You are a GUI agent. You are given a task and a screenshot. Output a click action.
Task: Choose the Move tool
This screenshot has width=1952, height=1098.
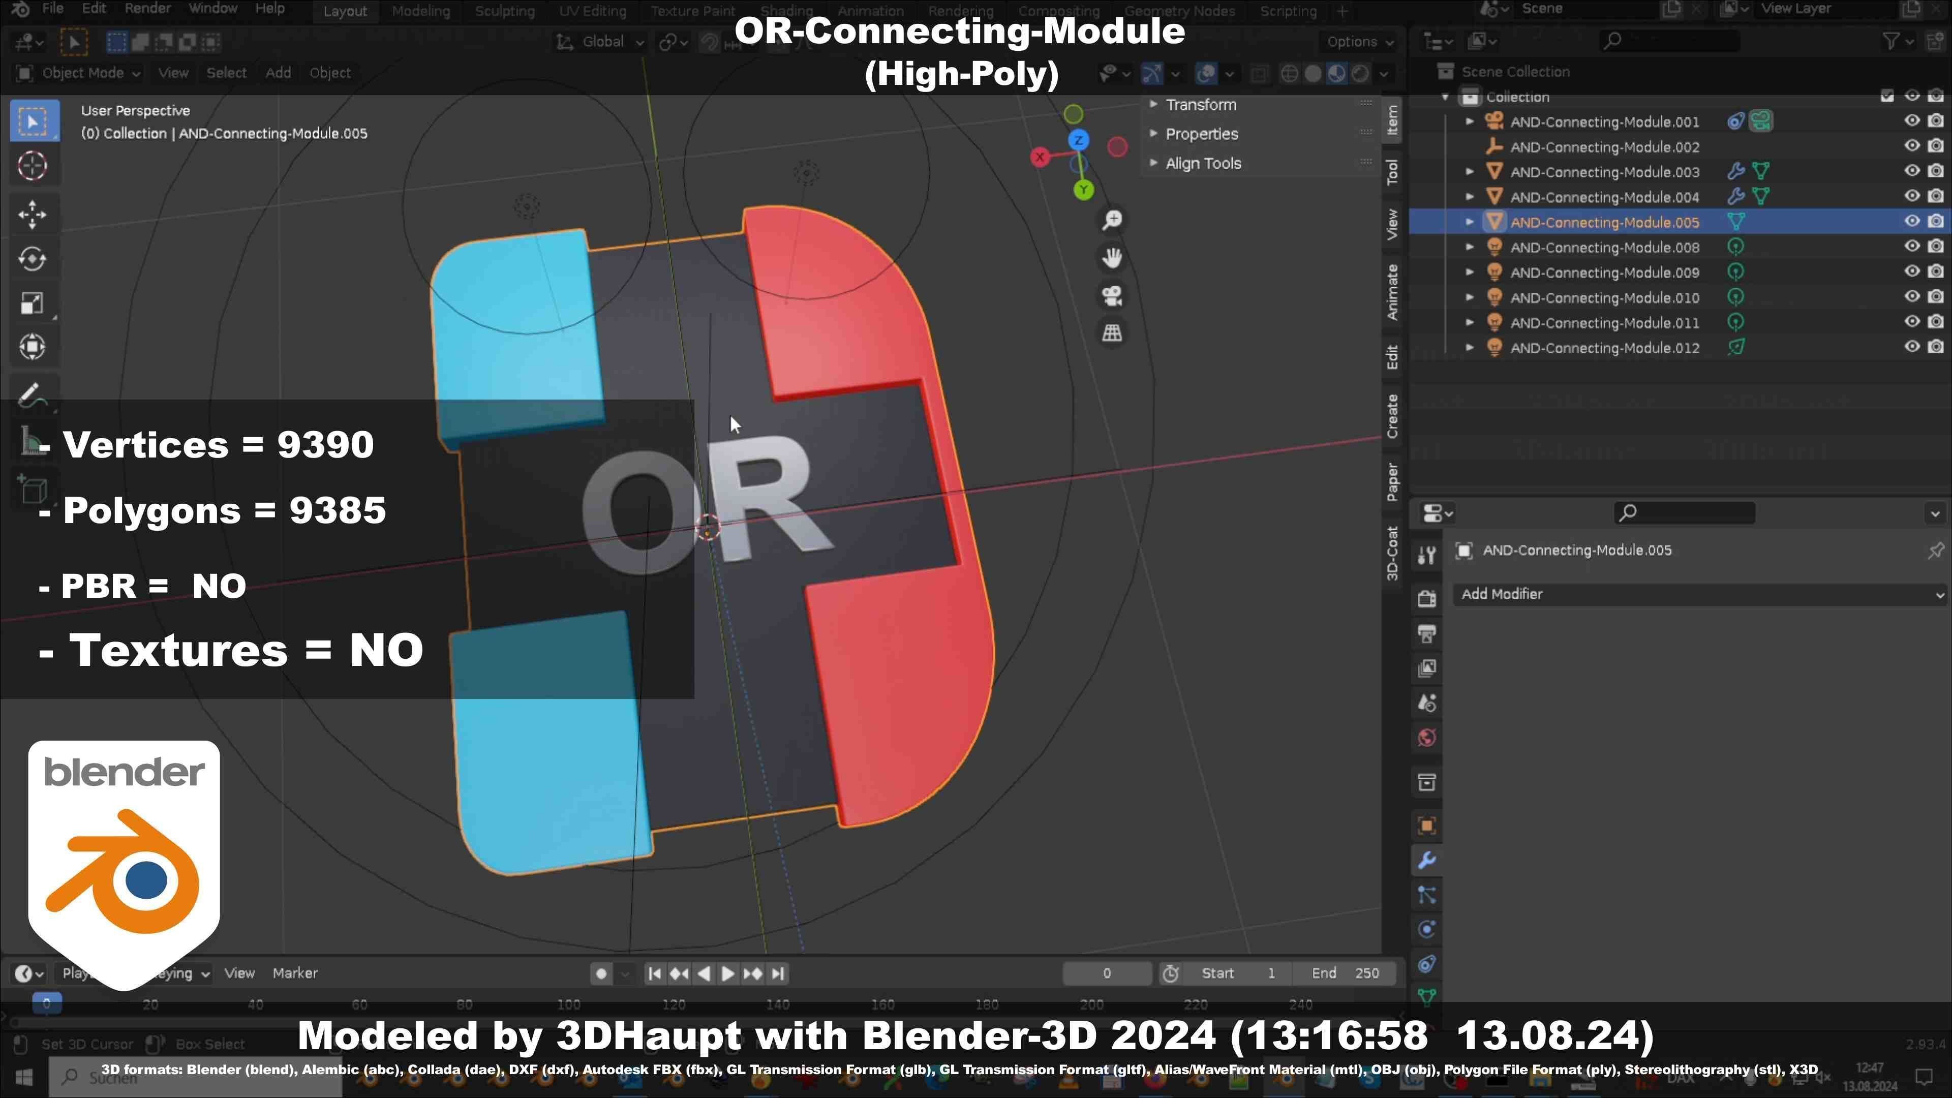(32, 215)
